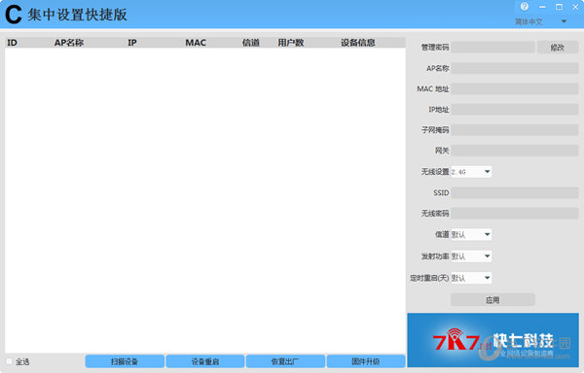The height and width of the screenshot is (373, 584).
Task: Open the 定时重启(天) dropdown
Action: coord(471,278)
